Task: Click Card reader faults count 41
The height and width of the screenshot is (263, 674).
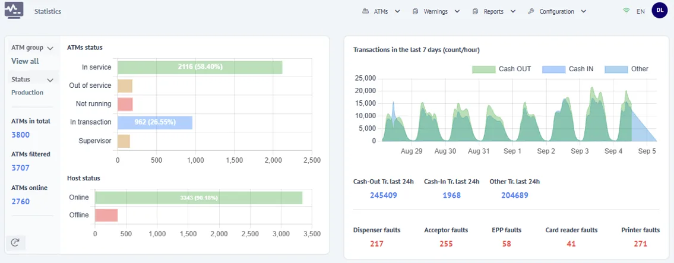Action: tap(571, 243)
